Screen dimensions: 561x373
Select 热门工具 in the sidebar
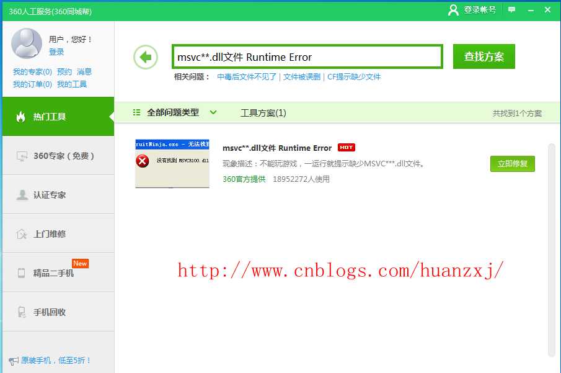click(x=58, y=117)
